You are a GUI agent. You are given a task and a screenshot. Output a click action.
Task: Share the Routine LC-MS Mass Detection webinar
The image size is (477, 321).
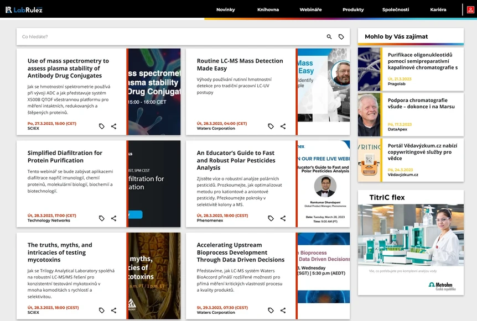click(283, 127)
